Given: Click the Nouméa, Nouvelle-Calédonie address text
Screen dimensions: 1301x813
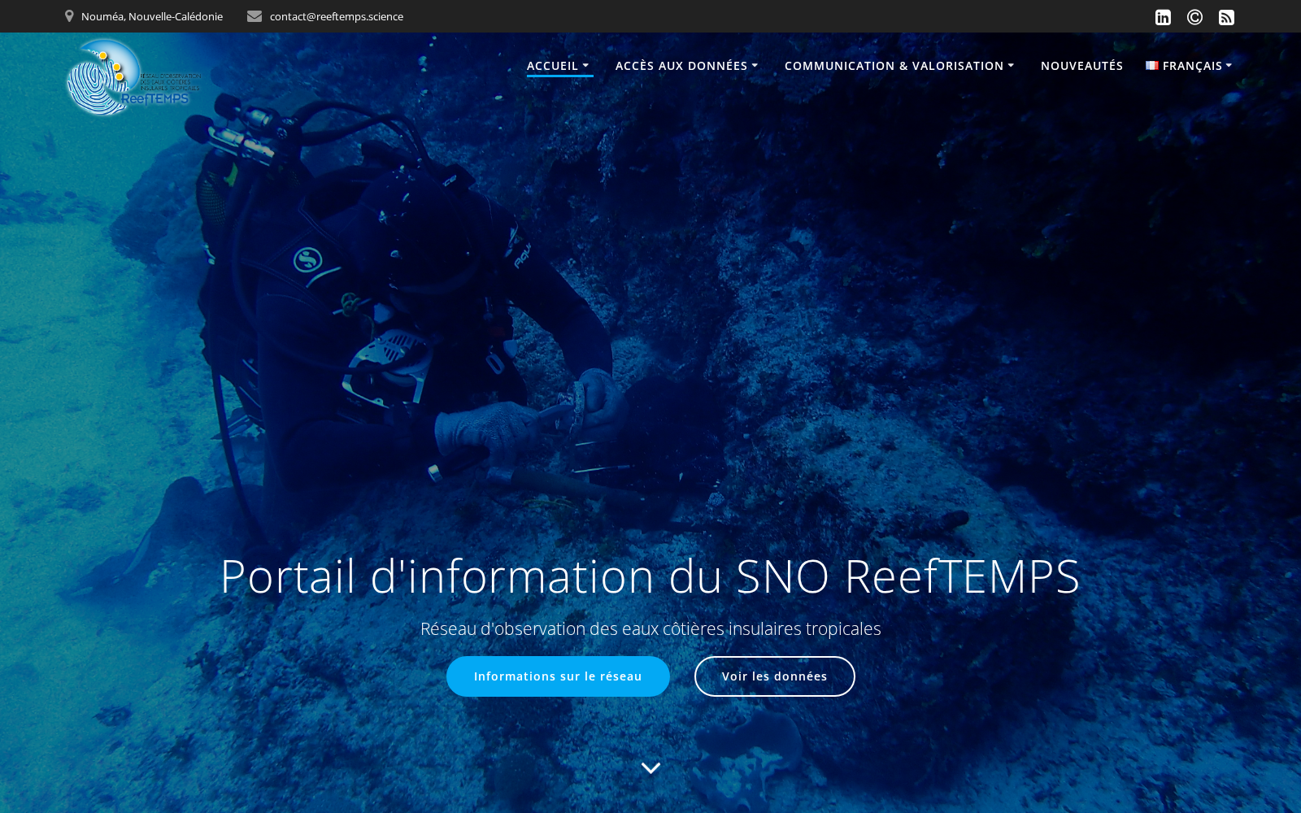Looking at the screenshot, I should pos(152,16).
